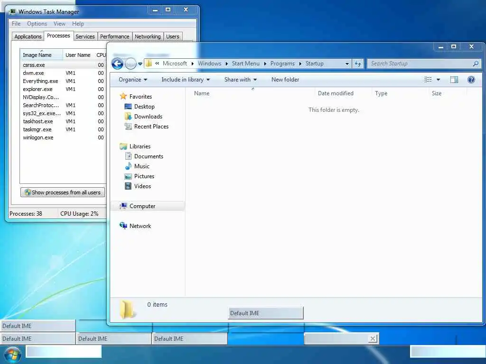Click the Change your view icon
This screenshot has width=486, height=364.
point(428,80)
